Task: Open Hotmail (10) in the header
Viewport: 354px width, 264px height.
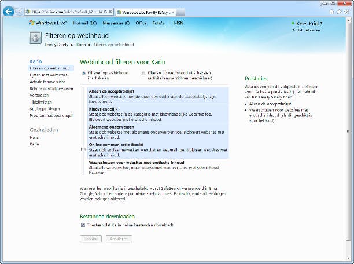Action: [x=85, y=23]
